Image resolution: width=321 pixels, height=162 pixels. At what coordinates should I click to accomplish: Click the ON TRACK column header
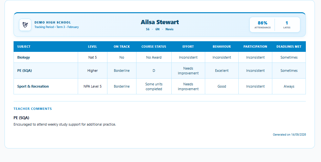[122, 47]
